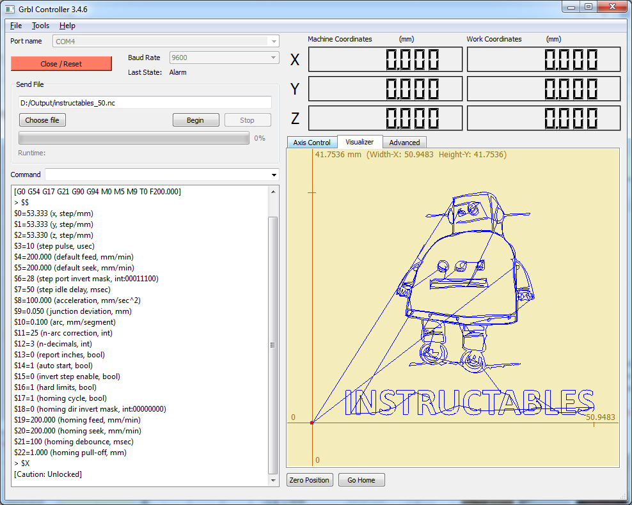This screenshot has width=632, height=505.
Task: Click the "$3=10 (step pulse, usec)" line
Action: click(x=54, y=245)
